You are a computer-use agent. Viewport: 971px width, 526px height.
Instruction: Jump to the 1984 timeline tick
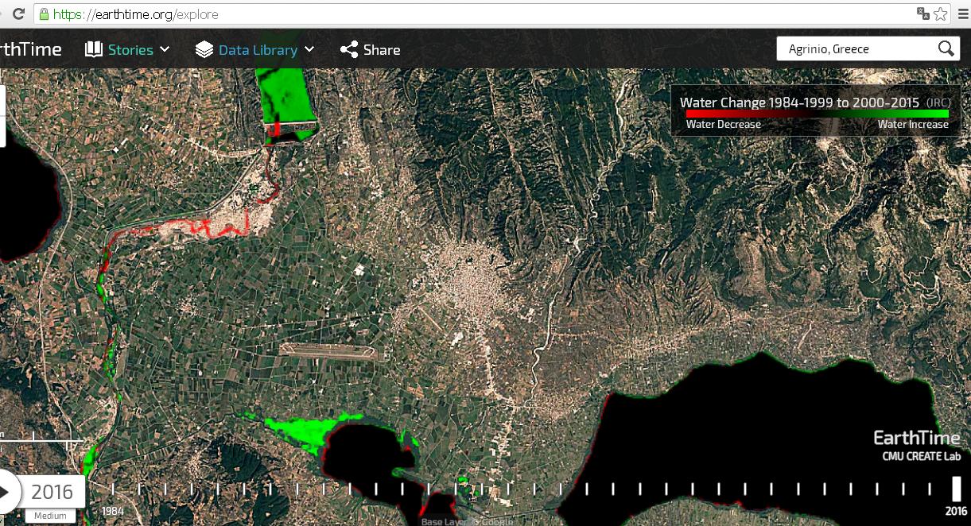coord(113,489)
